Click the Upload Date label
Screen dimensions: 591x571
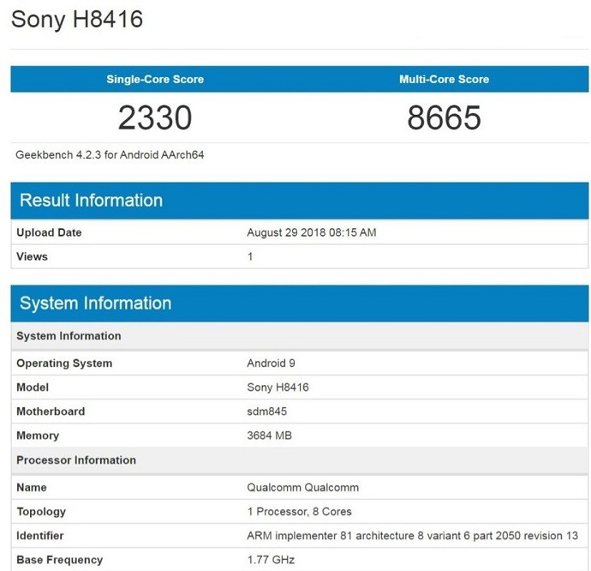point(49,232)
